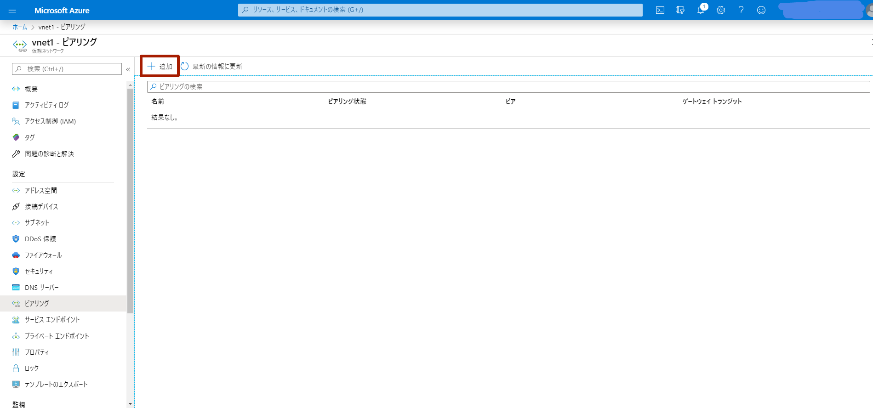Open the portal settings gear

coord(720,10)
